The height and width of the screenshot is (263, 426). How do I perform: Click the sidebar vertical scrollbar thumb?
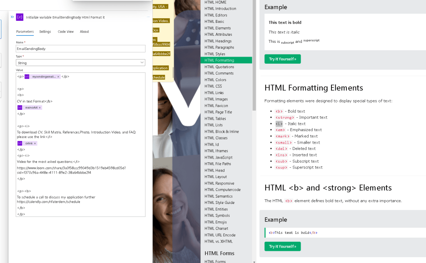254,55
